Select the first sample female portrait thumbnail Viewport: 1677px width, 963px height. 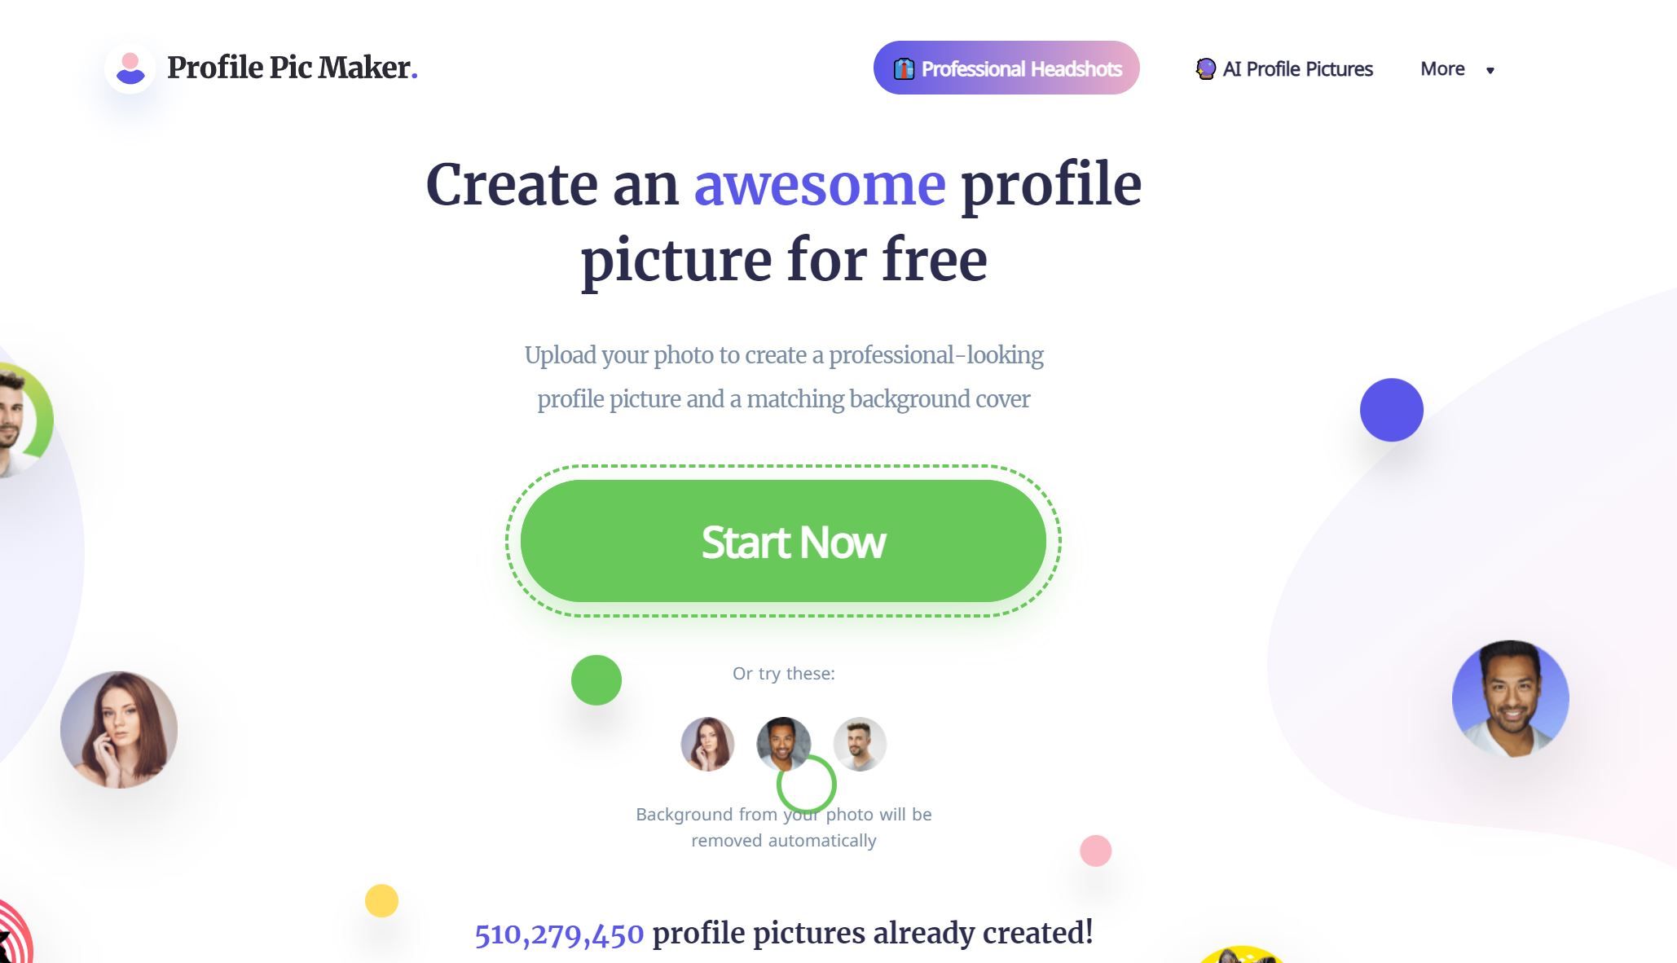(707, 743)
